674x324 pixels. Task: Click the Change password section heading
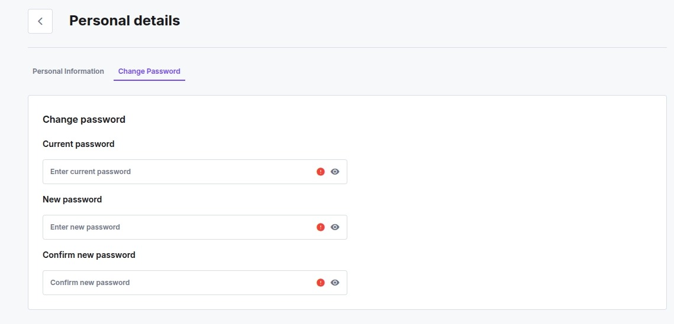point(84,120)
